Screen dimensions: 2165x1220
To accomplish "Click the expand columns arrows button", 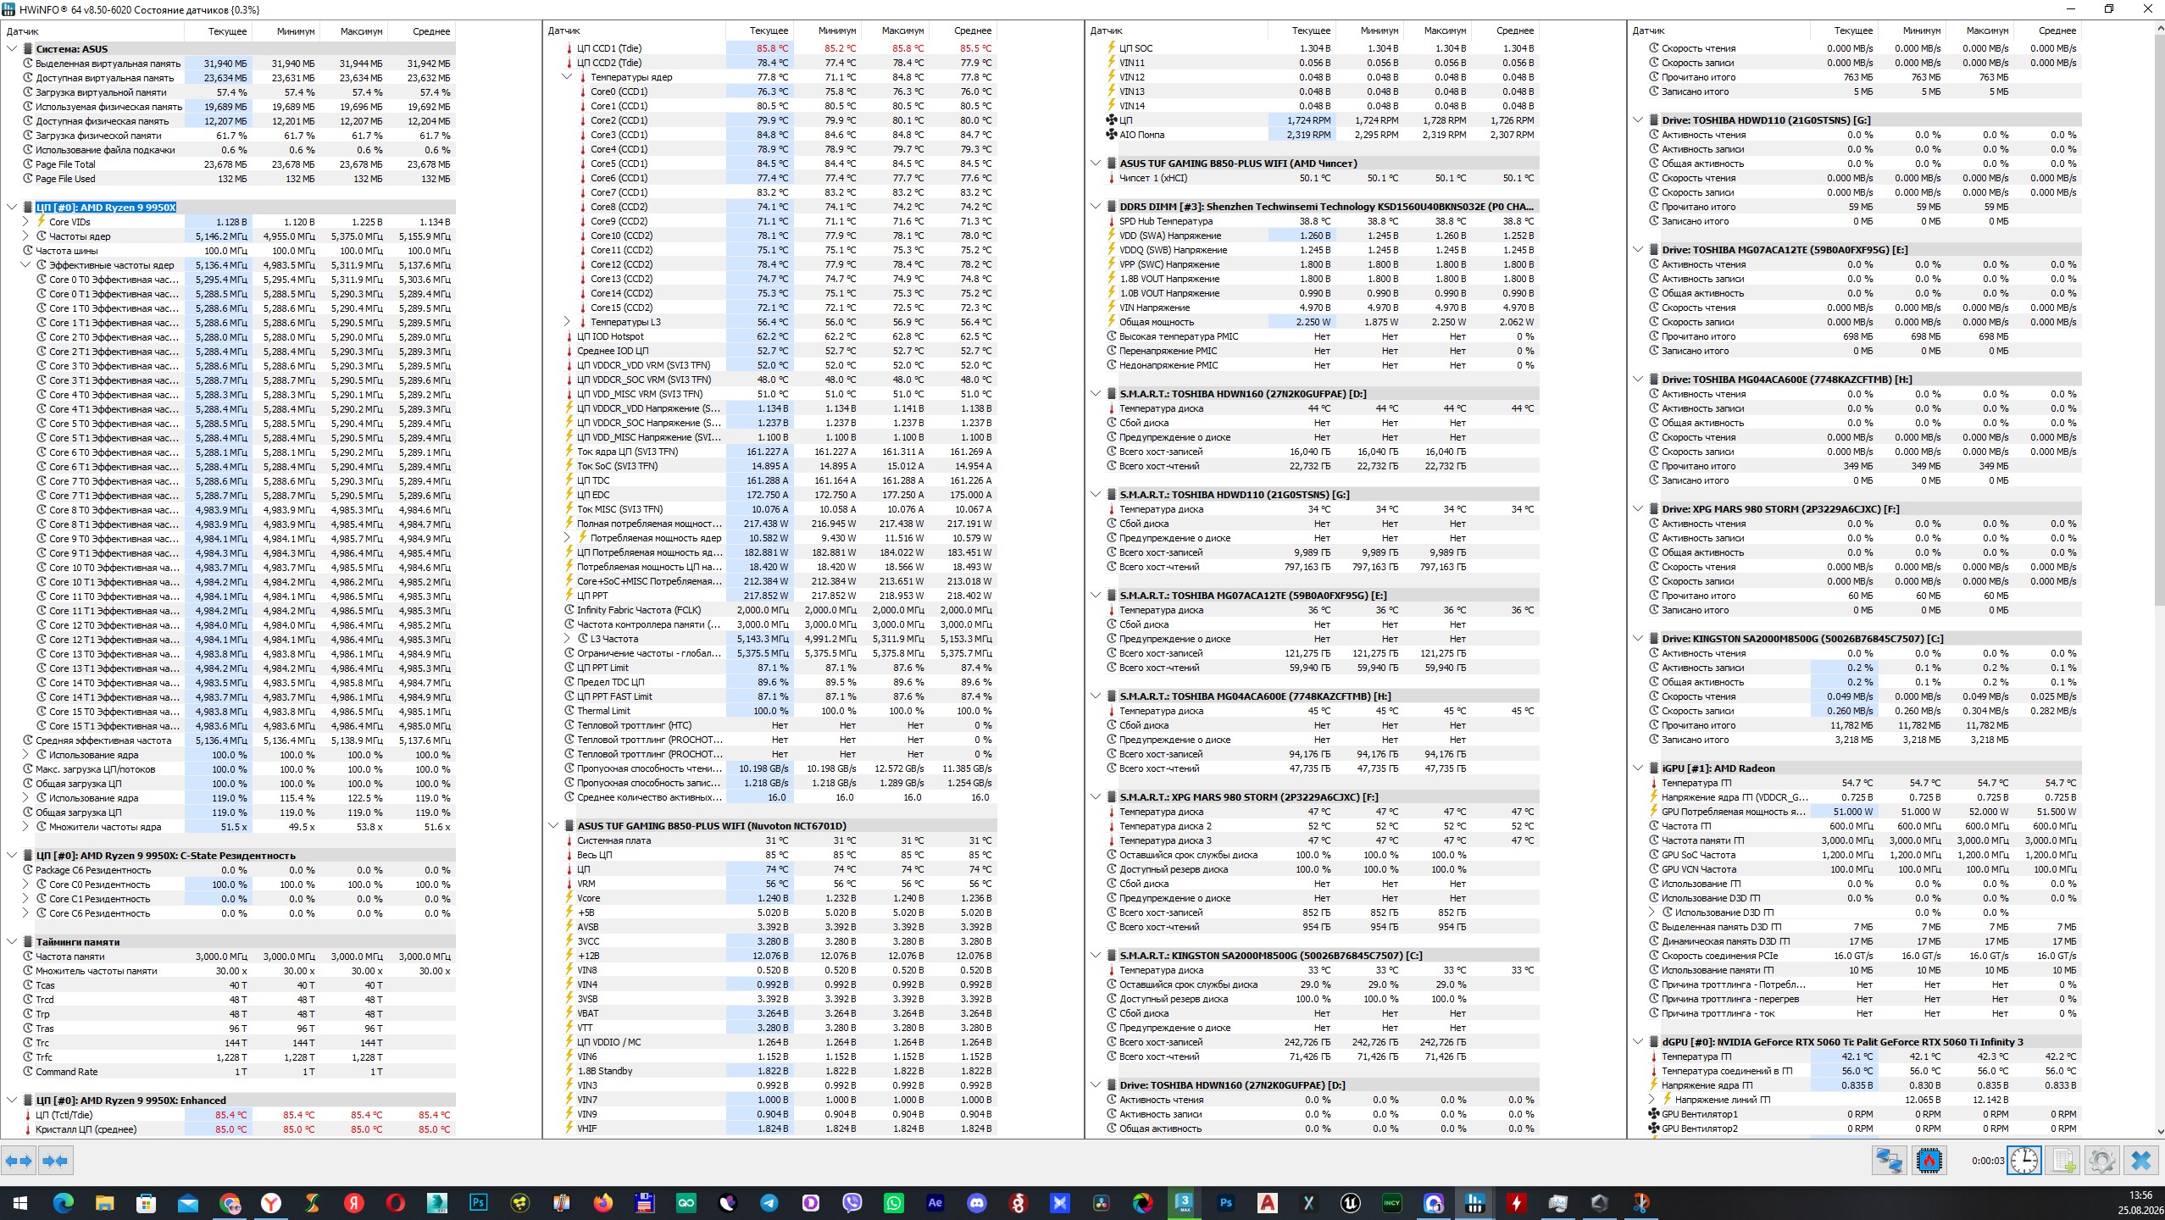I will 19,1161.
